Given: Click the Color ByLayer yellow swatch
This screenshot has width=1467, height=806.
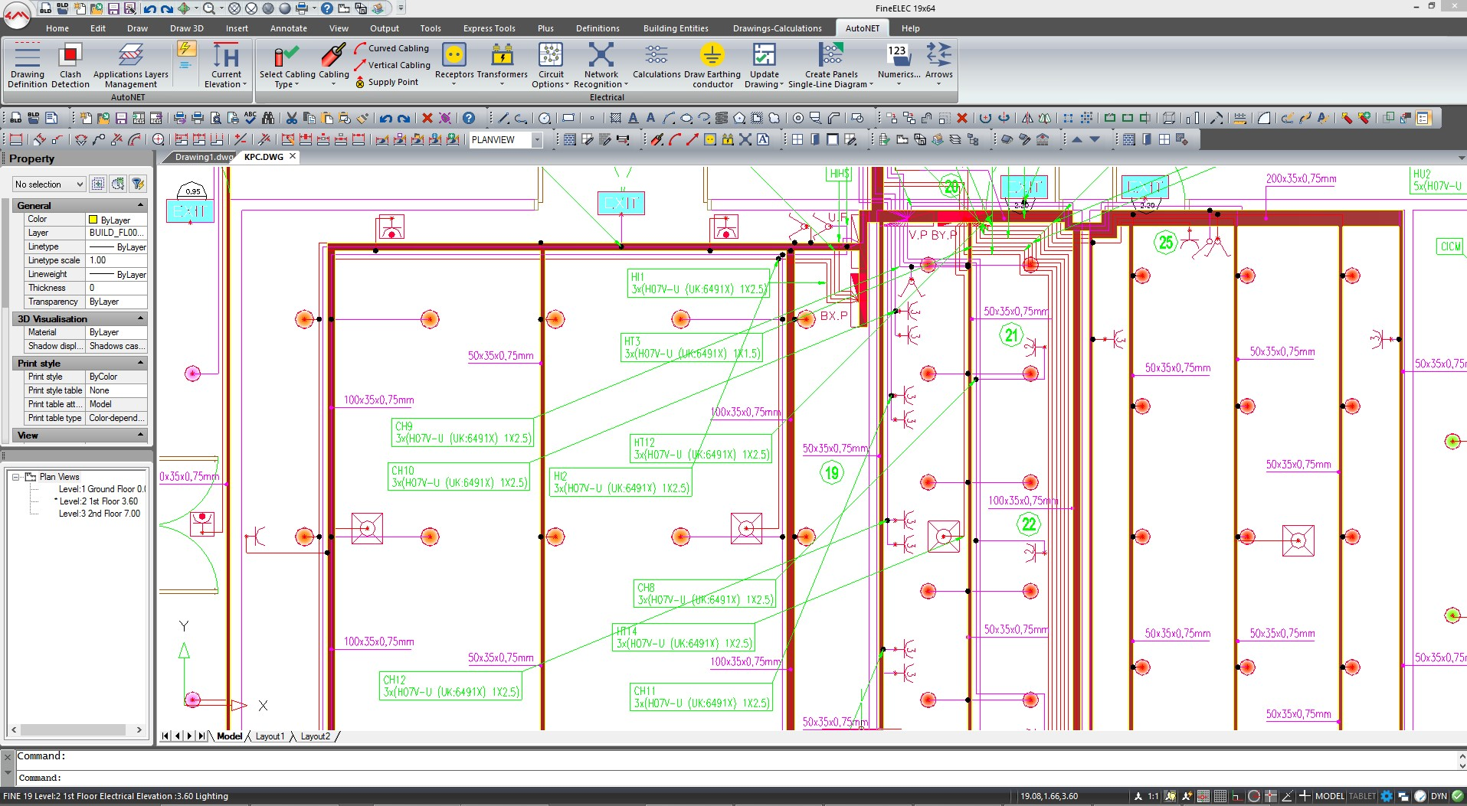Looking at the screenshot, I should pos(93,220).
